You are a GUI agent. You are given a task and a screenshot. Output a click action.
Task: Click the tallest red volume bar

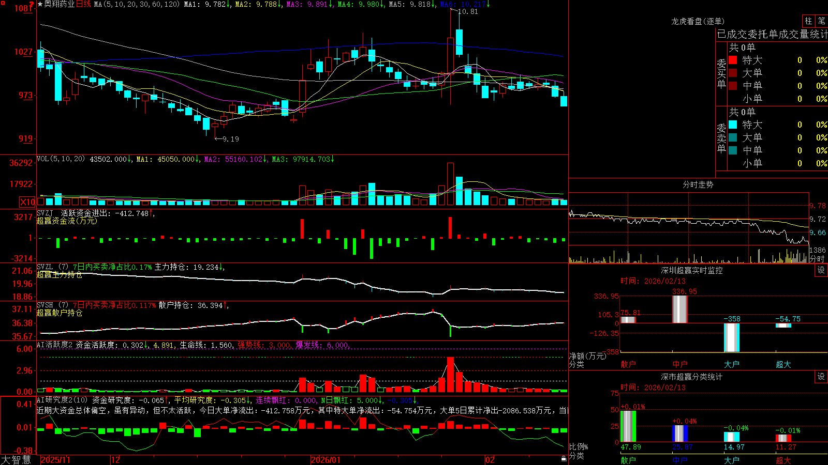pyautogui.click(x=450, y=184)
